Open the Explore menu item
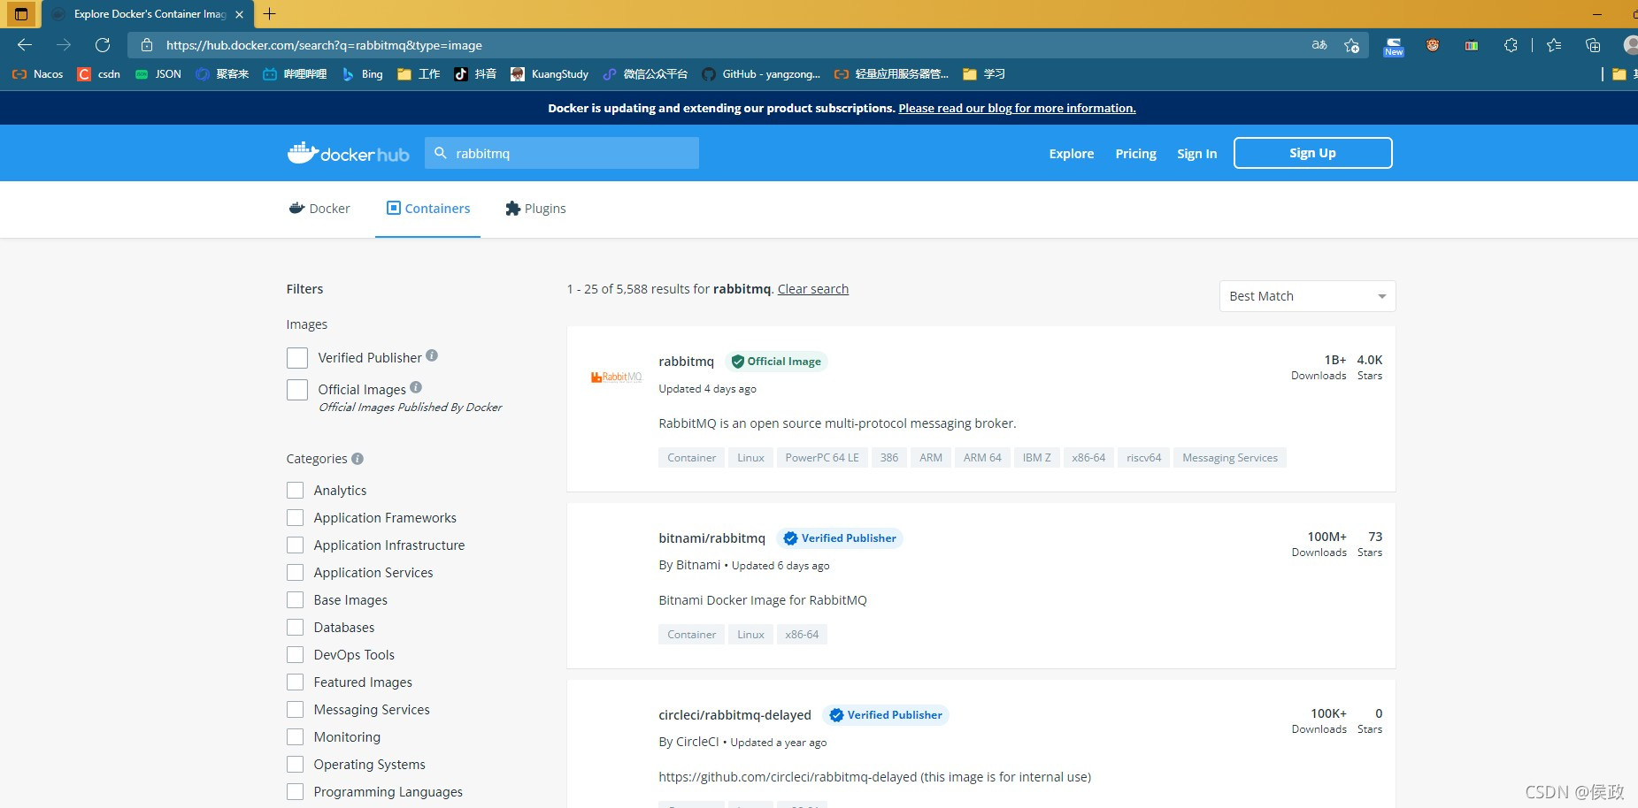This screenshot has width=1638, height=808. pyautogui.click(x=1072, y=154)
